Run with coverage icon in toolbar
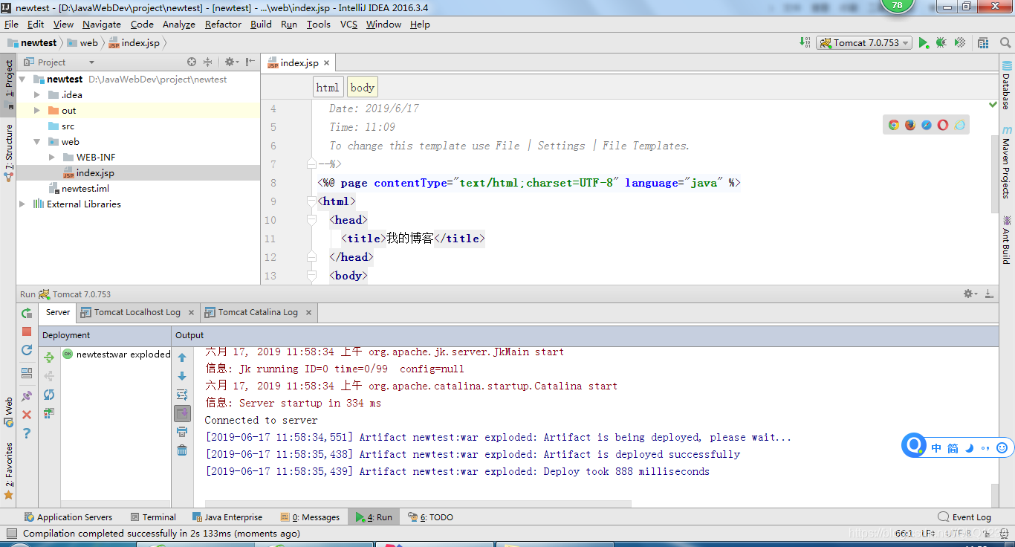Viewport: 1015px width, 547px height. click(960, 43)
